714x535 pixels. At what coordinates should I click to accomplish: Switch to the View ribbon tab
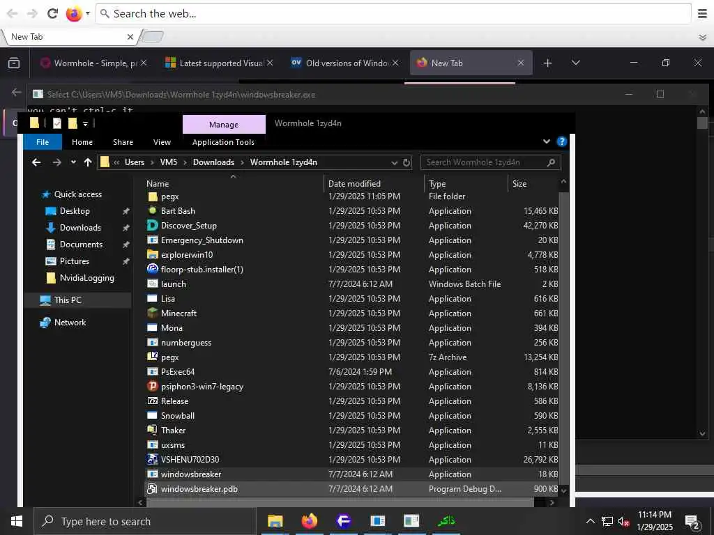click(x=162, y=142)
